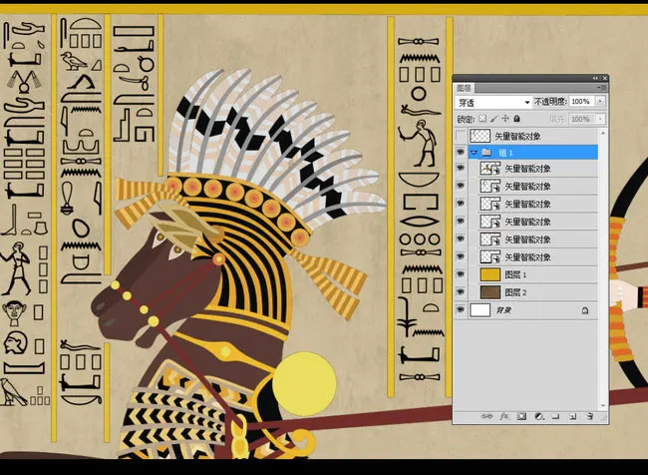Open the Layers panel flyout menu
This screenshot has height=475, width=648.
pyautogui.click(x=602, y=88)
